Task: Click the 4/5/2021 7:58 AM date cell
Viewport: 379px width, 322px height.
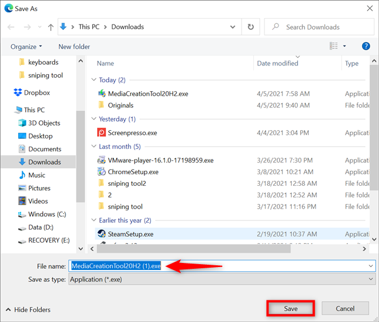Action: tap(283, 94)
